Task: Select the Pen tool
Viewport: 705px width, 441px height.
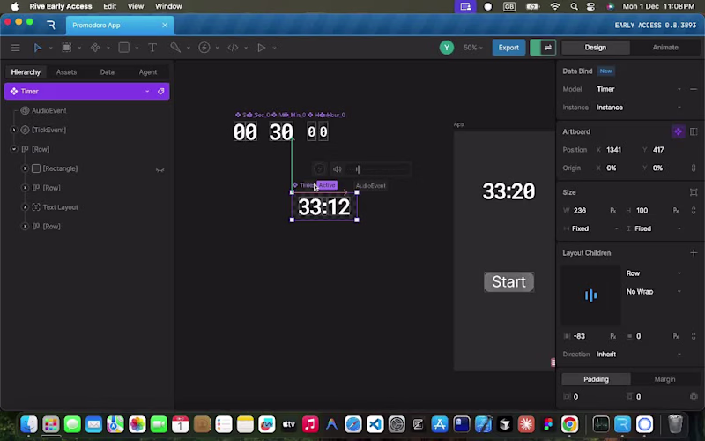Action: click(x=175, y=48)
